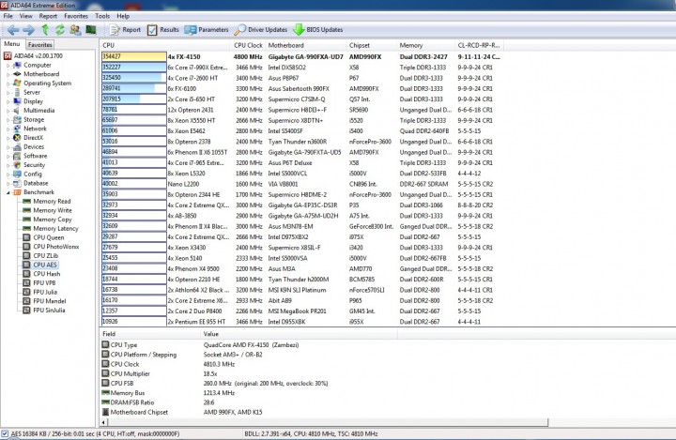Sort by the Chipset column header
Viewport: 676px width, 440px height.
pyautogui.click(x=371, y=45)
